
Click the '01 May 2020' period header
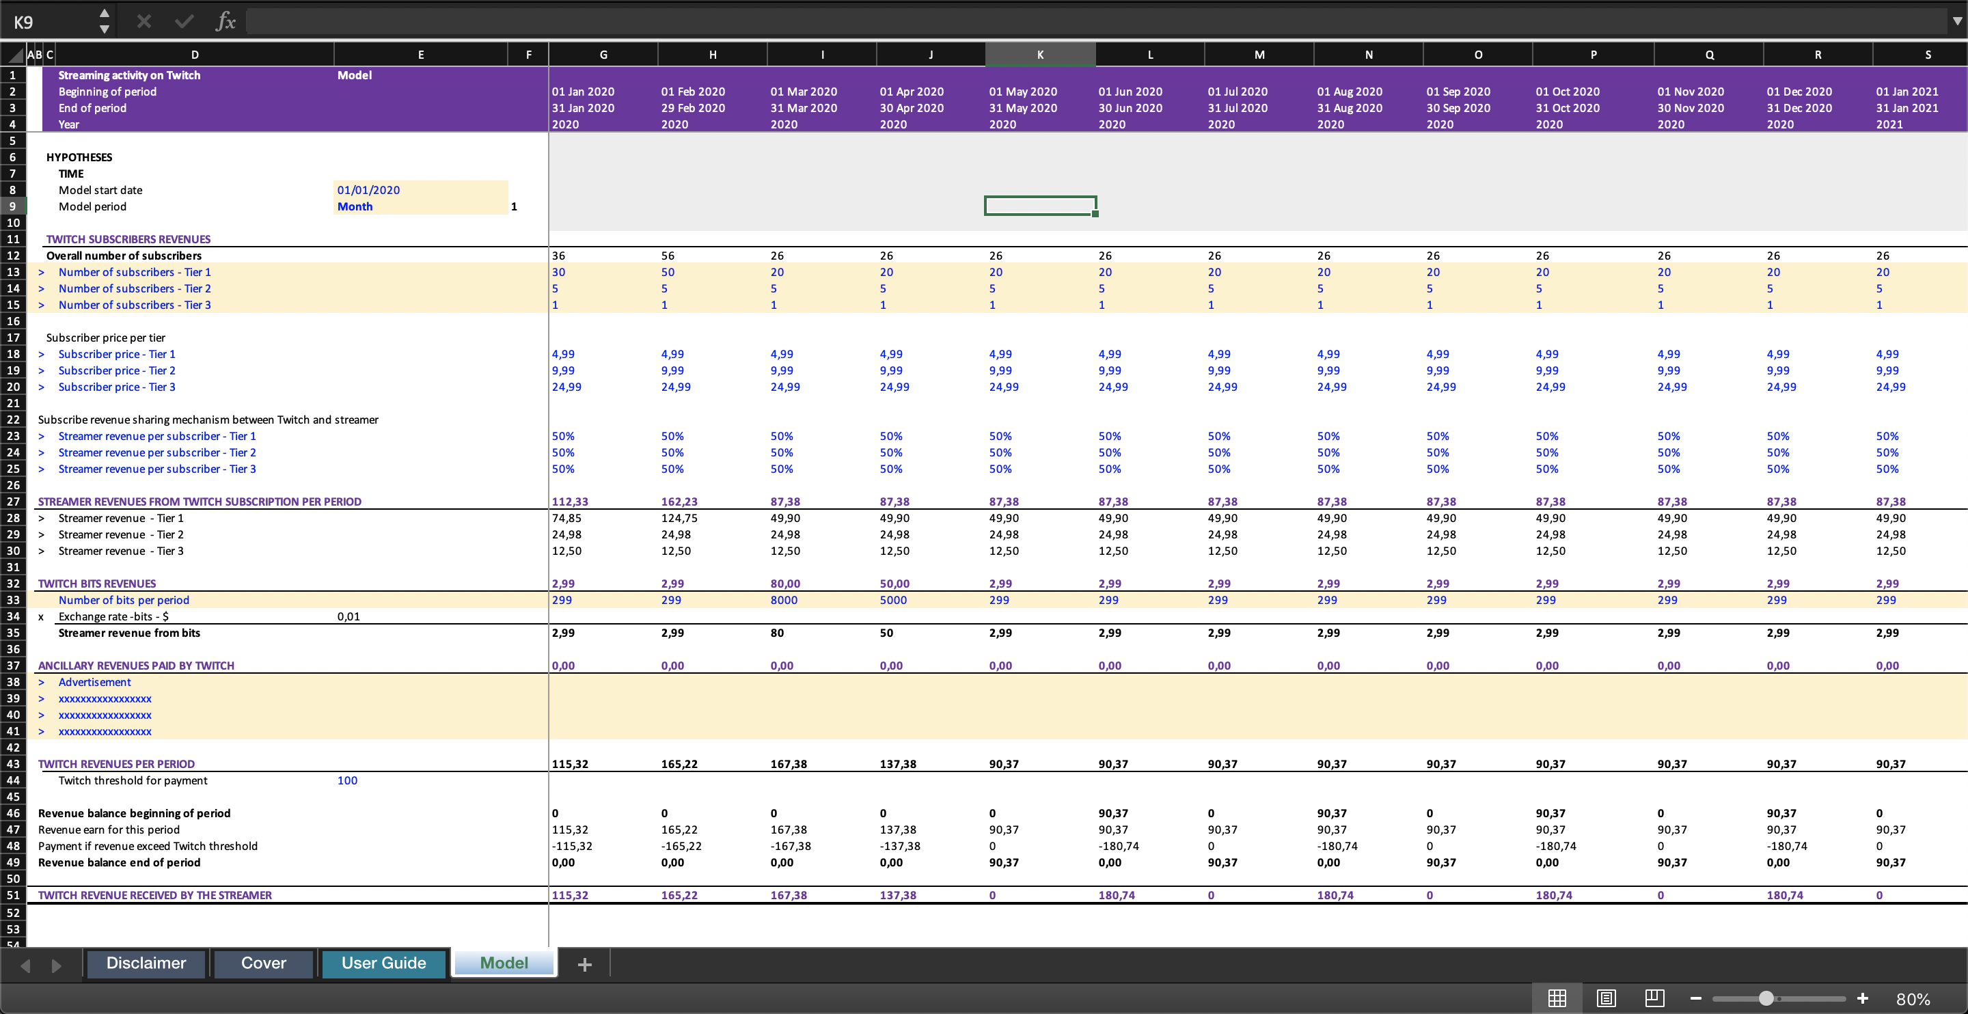[1023, 92]
